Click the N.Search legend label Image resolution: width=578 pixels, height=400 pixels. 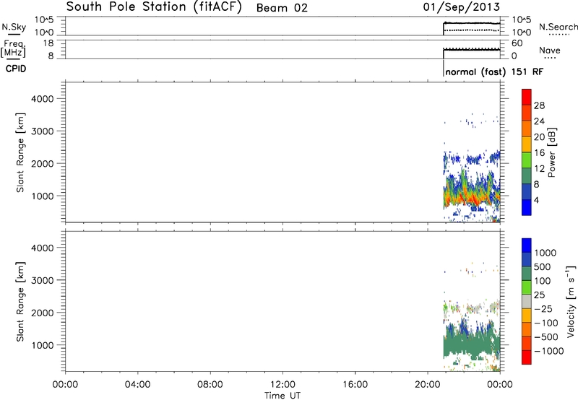click(x=558, y=27)
